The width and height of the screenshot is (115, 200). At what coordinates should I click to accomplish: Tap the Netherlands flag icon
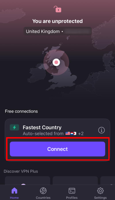tap(72, 134)
